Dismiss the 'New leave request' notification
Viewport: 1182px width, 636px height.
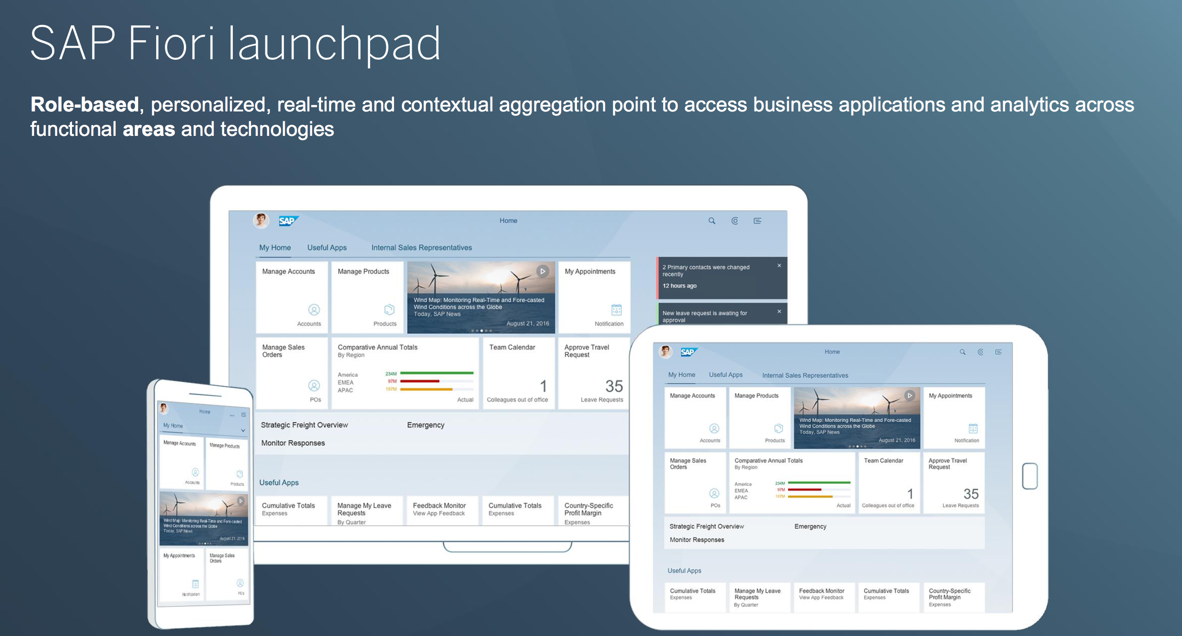click(x=779, y=311)
